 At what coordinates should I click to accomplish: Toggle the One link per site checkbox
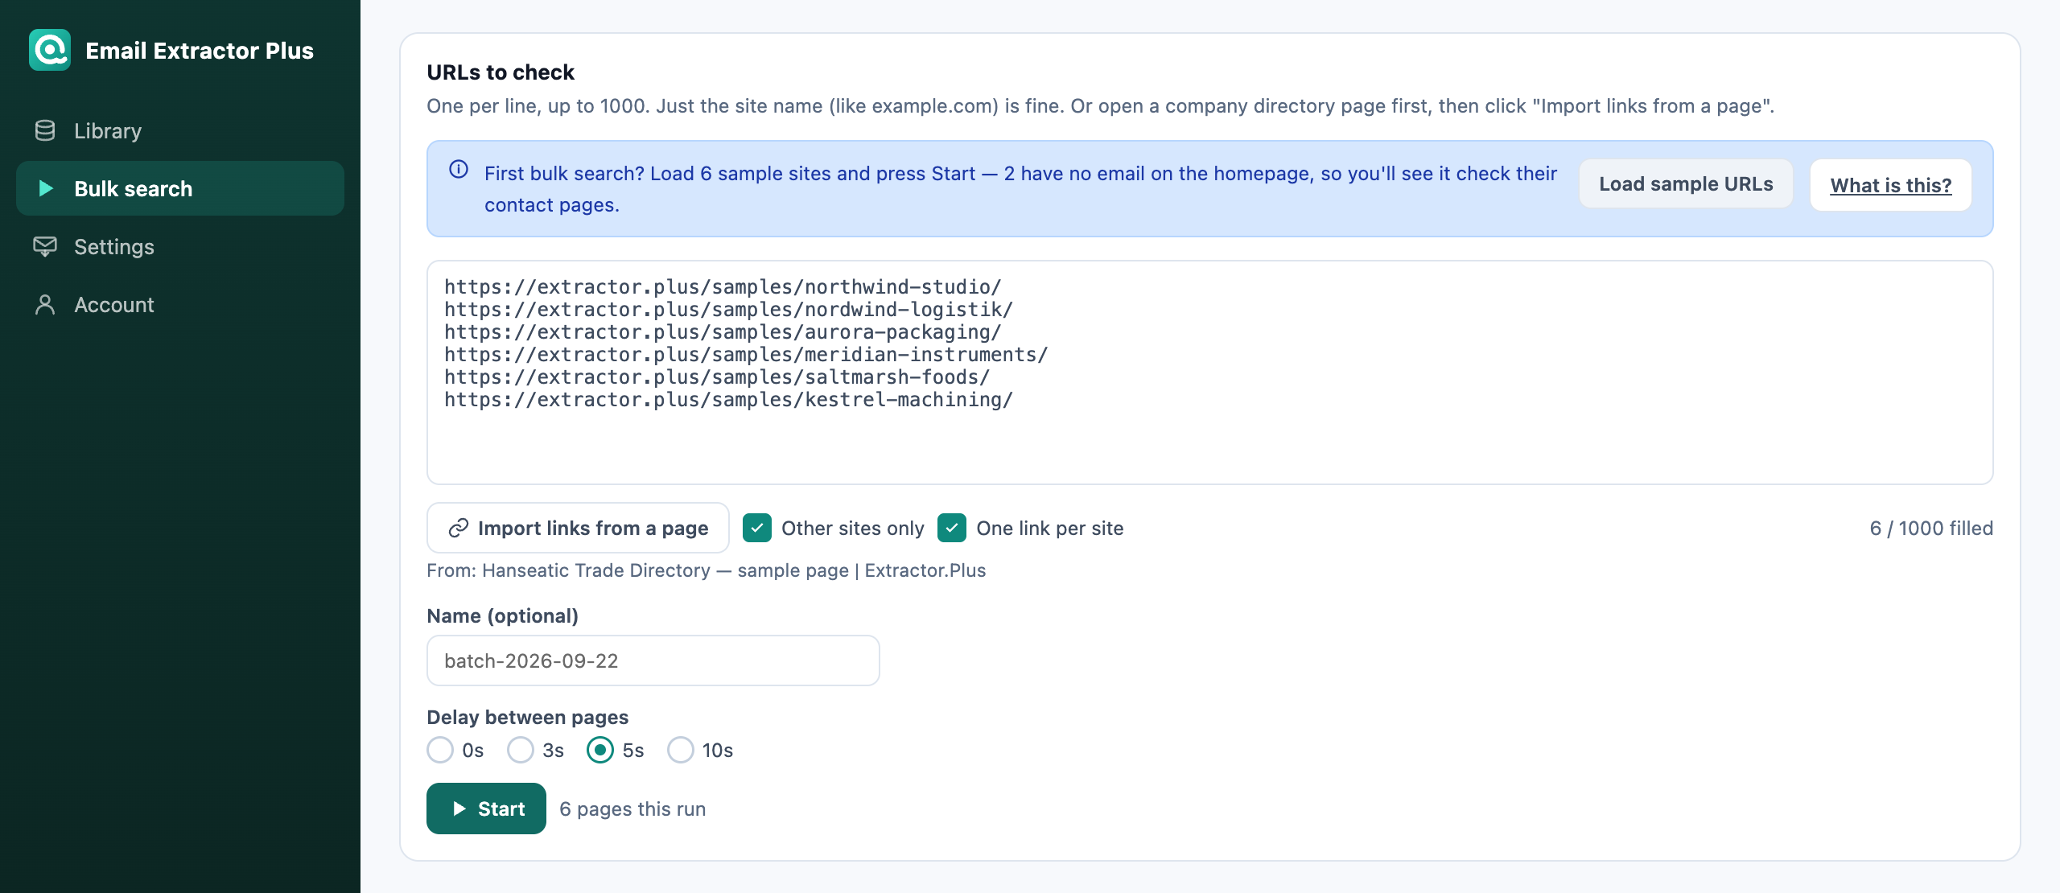[952, 528]
